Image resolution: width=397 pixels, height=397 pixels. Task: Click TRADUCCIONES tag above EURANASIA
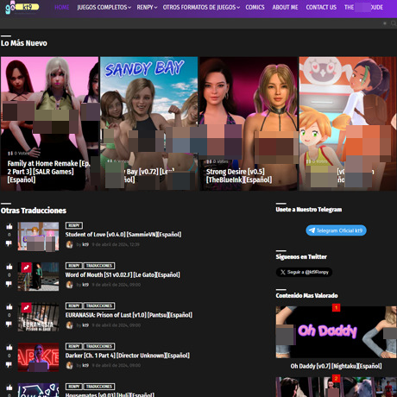click(99, 306)
